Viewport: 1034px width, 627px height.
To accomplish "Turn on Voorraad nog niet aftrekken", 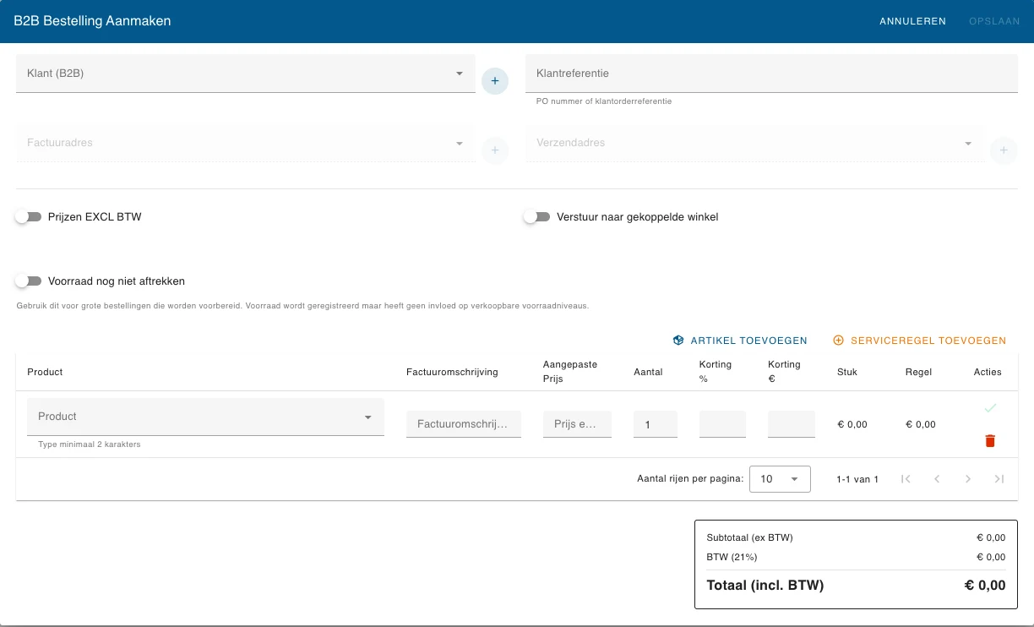I will [29, 281].
